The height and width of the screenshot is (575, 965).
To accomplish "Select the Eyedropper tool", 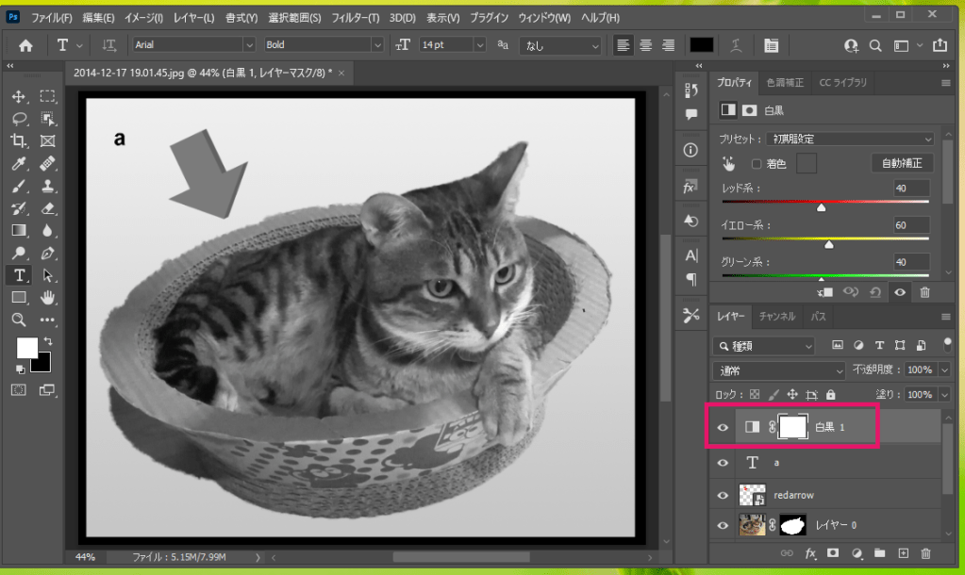I will click(18, 164).
